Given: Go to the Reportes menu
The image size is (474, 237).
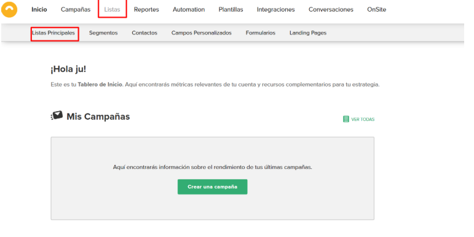Looking at the screenshot, I should coord(146,10).
